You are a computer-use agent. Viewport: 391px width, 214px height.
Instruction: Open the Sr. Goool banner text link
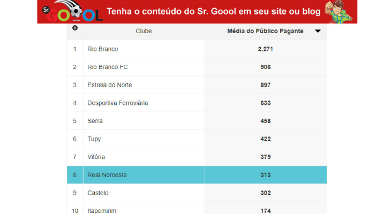coord(213,11)
